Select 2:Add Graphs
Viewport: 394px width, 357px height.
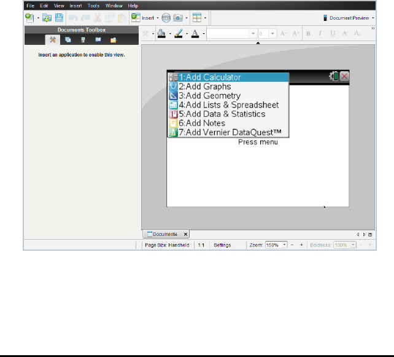point(228,87)
